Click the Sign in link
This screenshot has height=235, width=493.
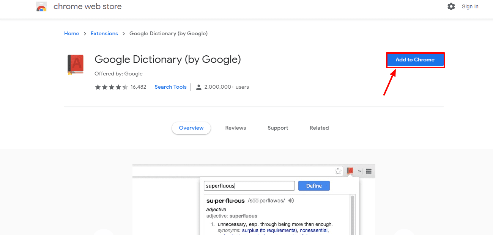point(470,6)
